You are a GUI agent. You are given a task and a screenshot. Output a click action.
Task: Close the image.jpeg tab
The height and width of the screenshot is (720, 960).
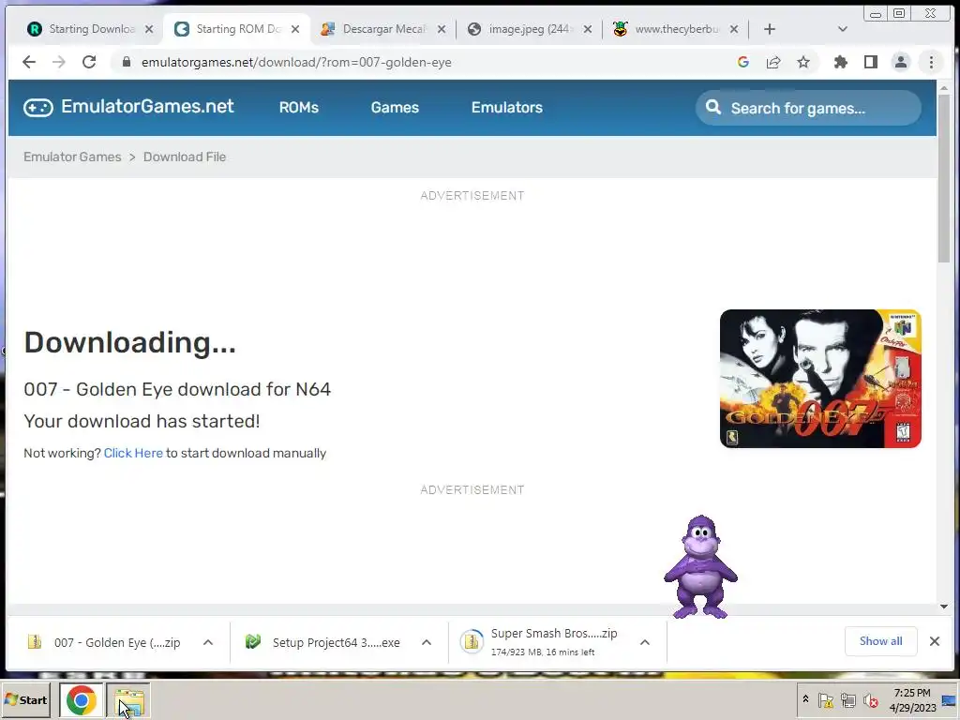[588, 29]
